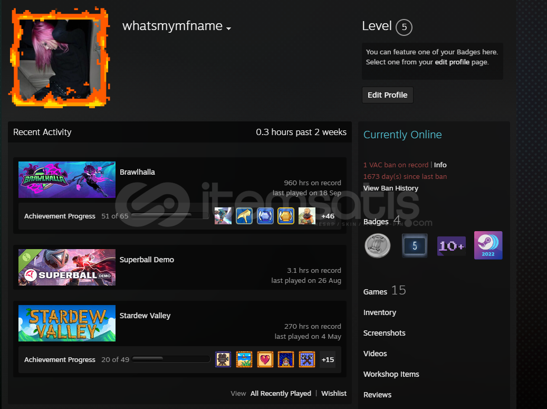Click the 51 of 65 achievement count
This screenshot has height=409, width=547.
[x=115, y=216]
